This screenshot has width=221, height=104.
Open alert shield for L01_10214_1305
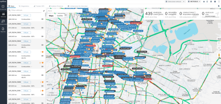[x=43, y=52]
